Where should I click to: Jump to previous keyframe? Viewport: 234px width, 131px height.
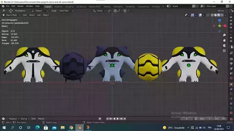pos(111,119)
